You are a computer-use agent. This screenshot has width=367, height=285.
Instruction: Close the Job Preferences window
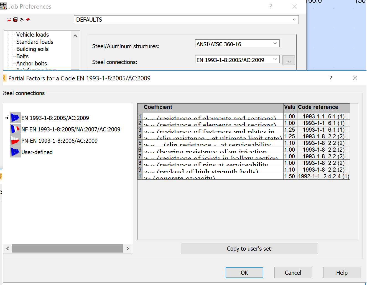pyautogui.click(x=294, y=6)
